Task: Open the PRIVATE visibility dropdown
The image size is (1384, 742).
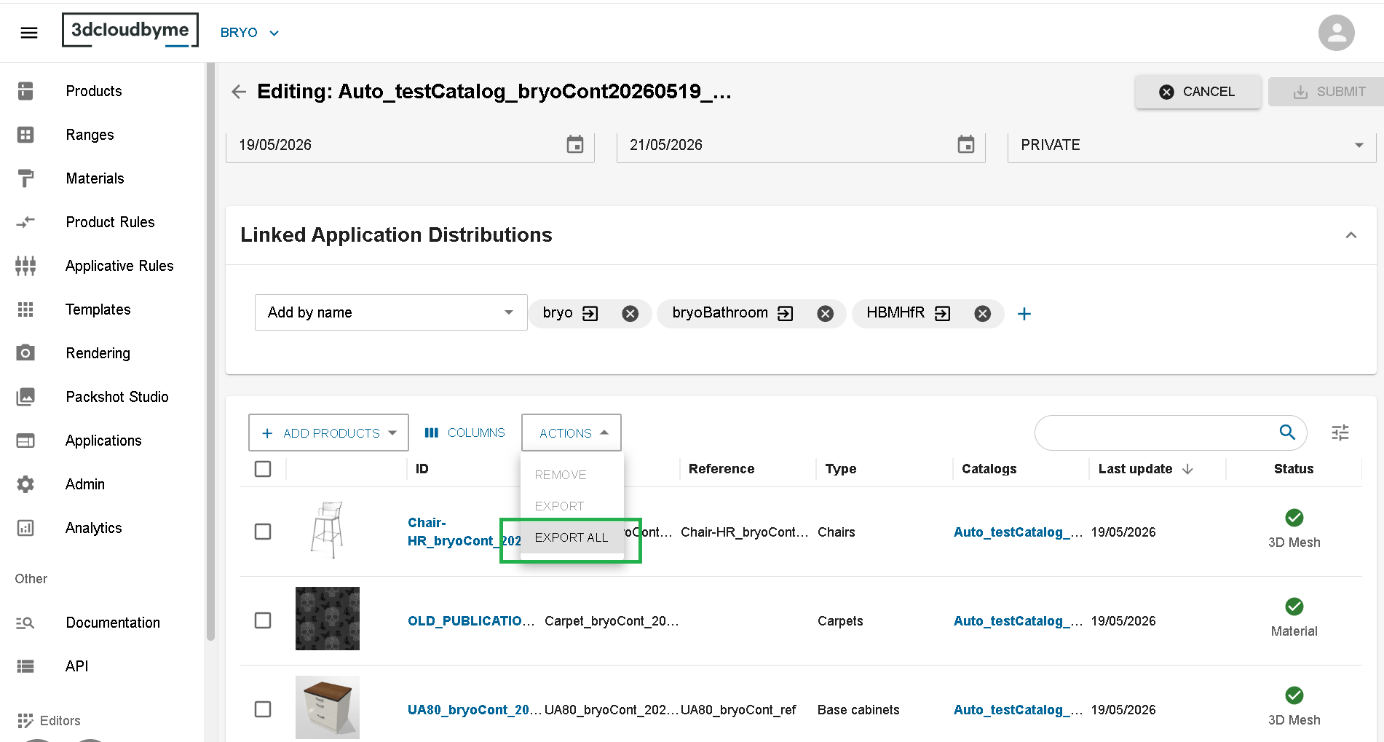Action: [x=1192, y=145]
